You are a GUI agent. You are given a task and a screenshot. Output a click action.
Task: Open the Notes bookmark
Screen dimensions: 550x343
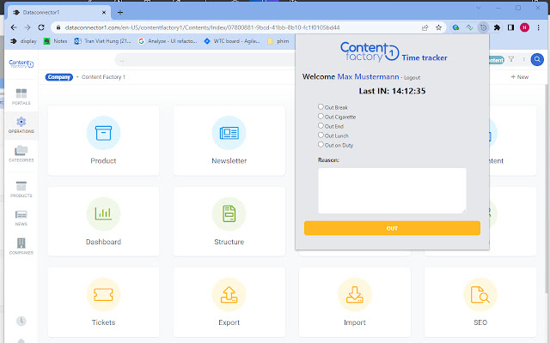tap(55, 41)
